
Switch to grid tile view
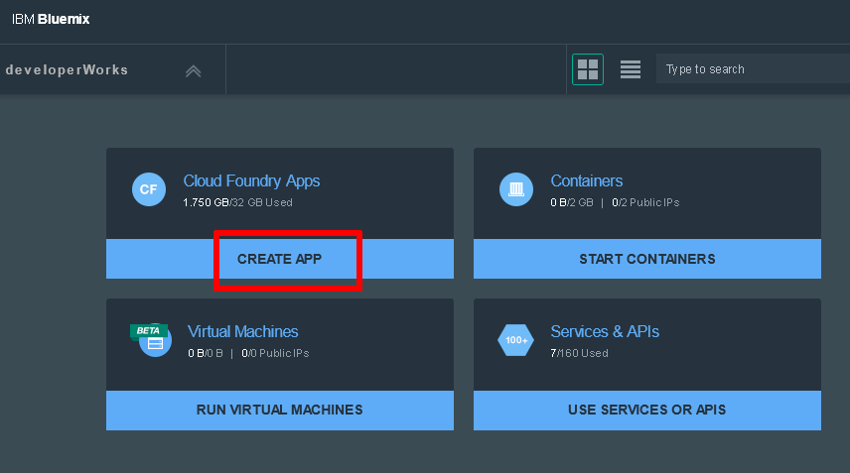(x=588, y=69)
